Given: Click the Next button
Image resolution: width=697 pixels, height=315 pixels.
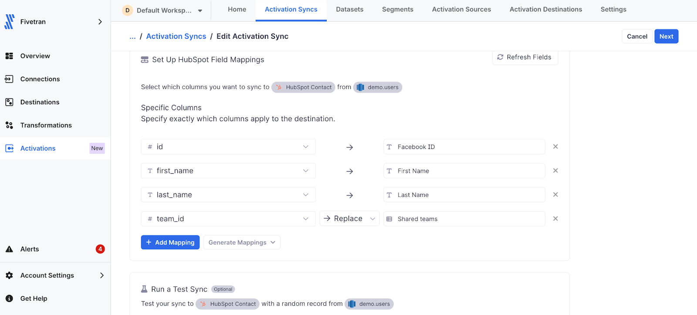Looking at the screenshot, I should 666,37.
